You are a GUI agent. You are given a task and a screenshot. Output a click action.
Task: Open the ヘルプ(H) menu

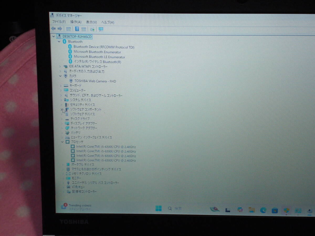click(x=108, y=23)
